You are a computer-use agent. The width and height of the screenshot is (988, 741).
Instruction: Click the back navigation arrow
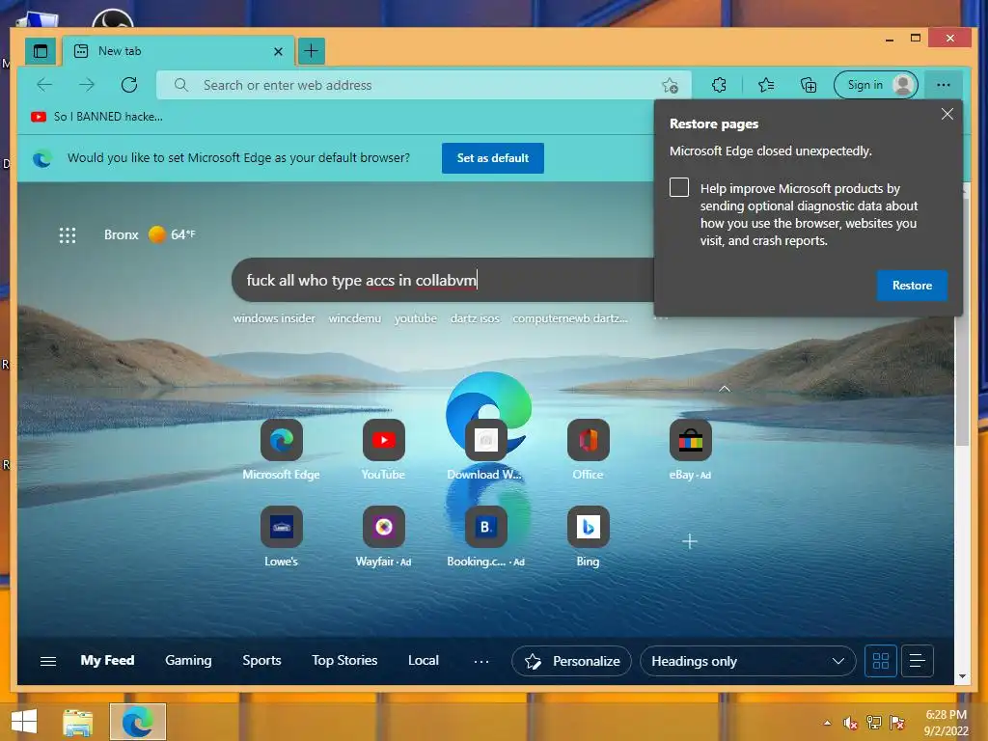coord(44,85)
